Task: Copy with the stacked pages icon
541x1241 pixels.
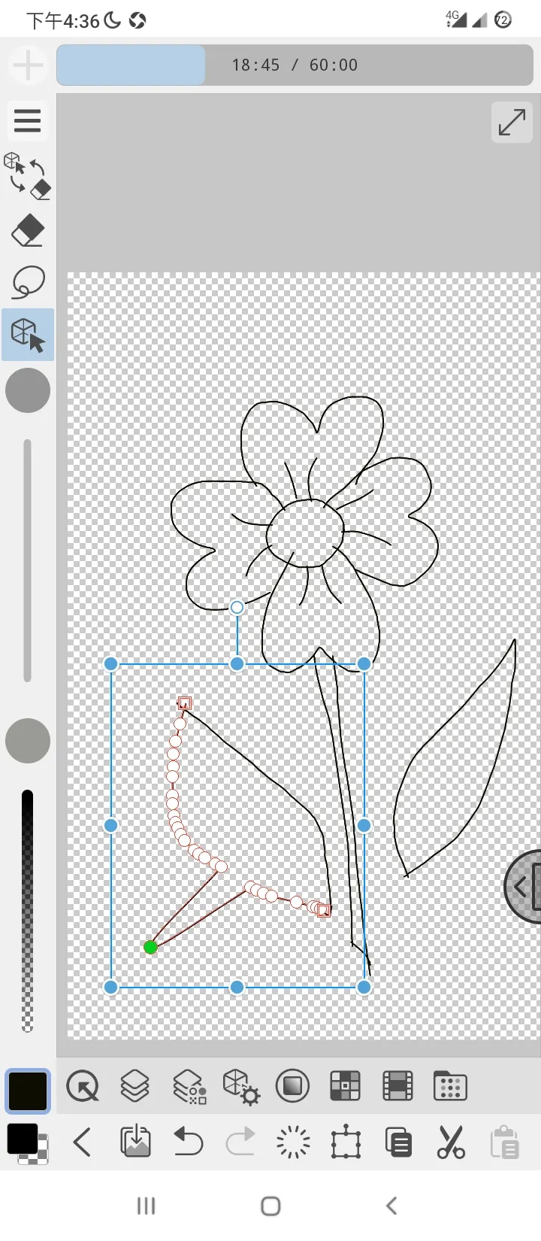Action: [398, 1142]
